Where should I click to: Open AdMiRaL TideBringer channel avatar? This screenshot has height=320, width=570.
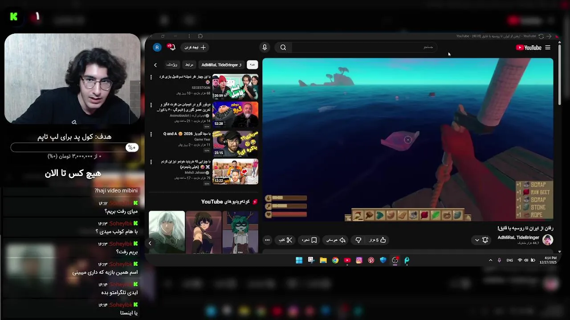point(548,240)
